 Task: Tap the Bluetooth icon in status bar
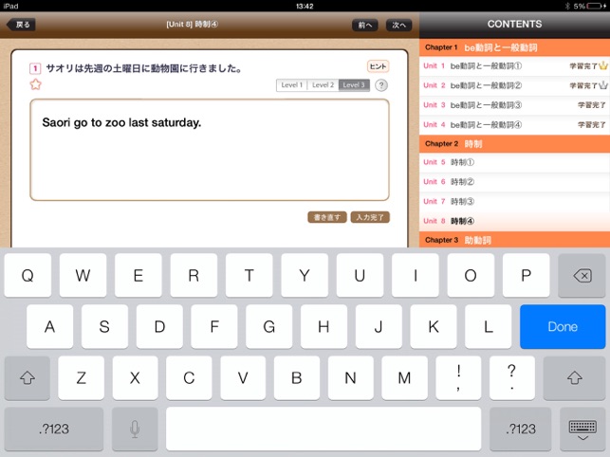(567, 6)
